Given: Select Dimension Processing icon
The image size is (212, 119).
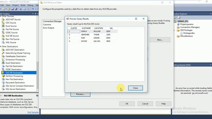Looking at the screenshot, I should coord(3,59).
